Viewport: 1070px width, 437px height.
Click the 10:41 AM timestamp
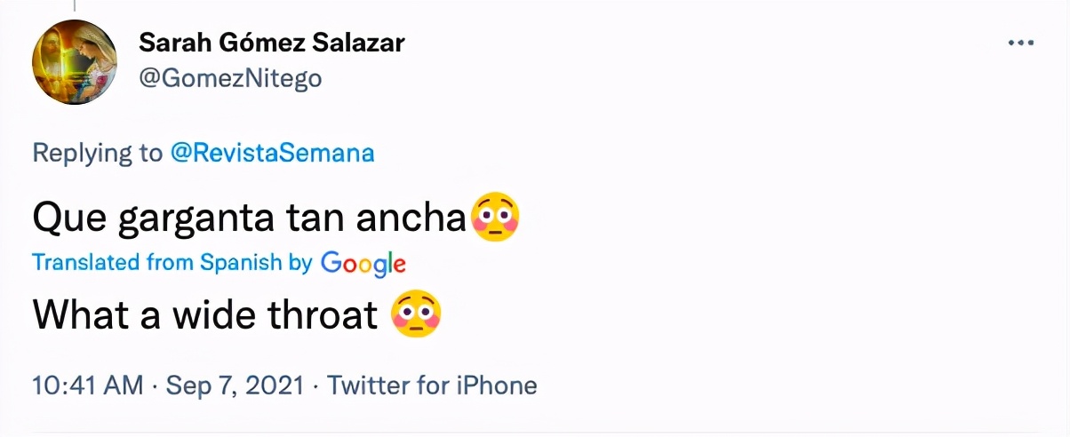point(87,385)
